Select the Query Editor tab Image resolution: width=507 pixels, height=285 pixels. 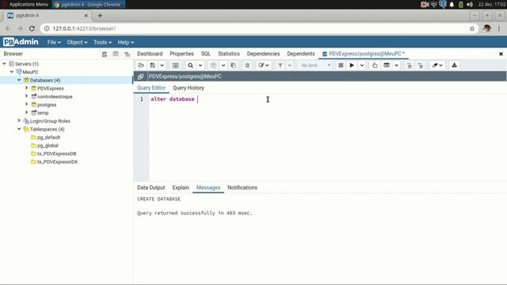point(151,88)
